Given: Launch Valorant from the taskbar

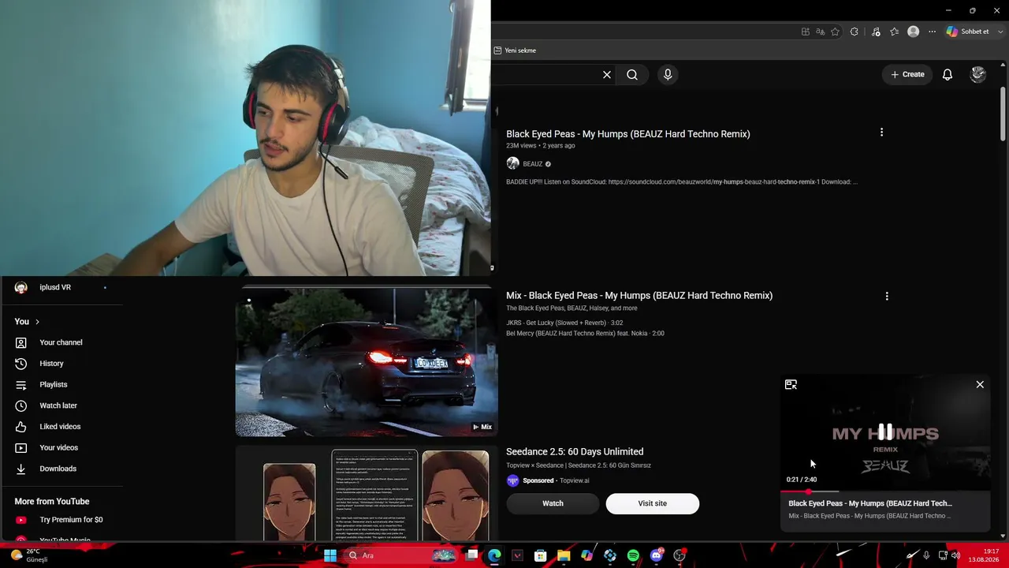Looking at the screenshot, I should (x=517, y=555).
